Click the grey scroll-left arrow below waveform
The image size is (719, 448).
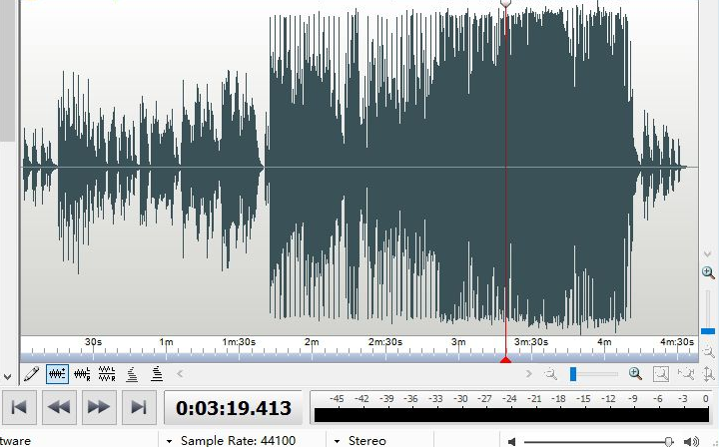click(x=180, y=374)
